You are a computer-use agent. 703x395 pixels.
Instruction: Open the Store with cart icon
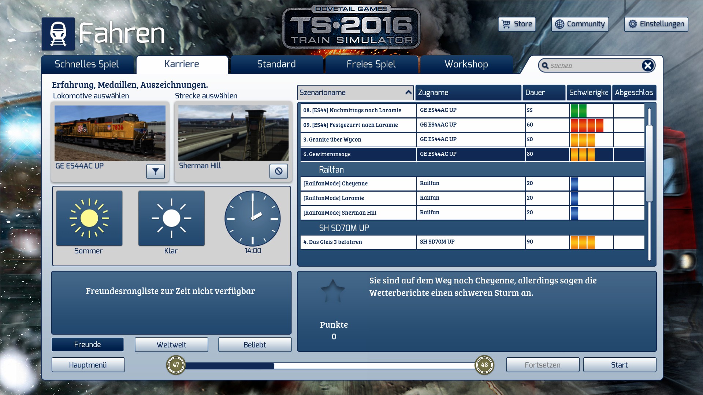coord(517,24)
